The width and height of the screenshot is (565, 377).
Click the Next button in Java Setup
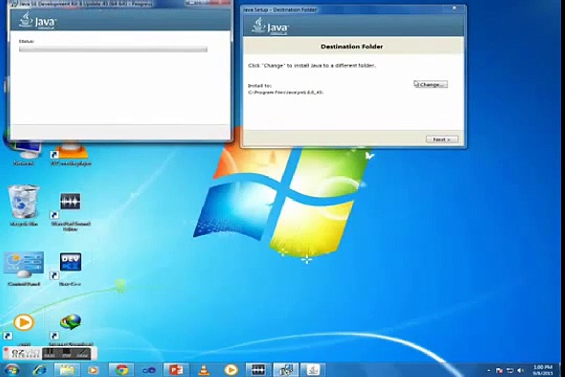[x=442, y=139]
